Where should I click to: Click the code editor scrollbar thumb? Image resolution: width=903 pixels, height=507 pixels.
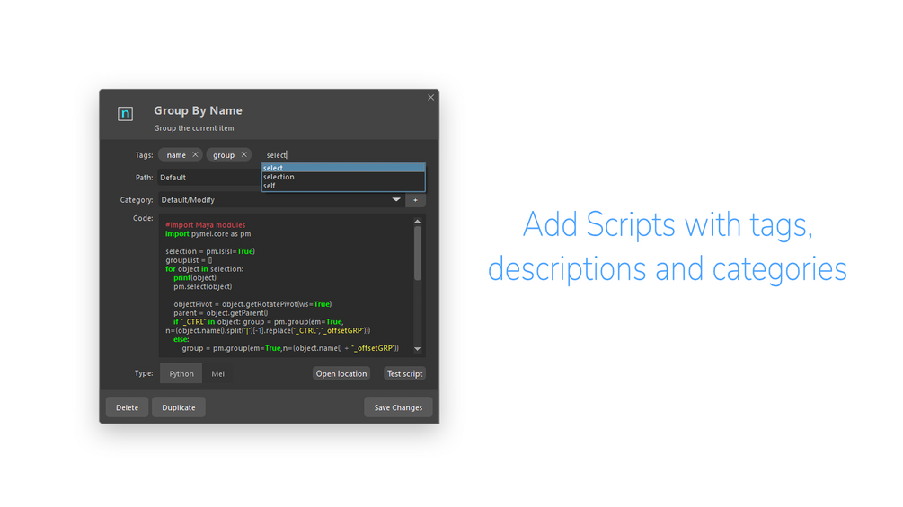[x=418, y=253]
